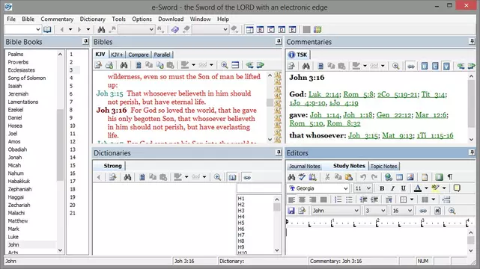480x269 pixels.
Task: Pin the Commentaries panel
Action: [x=472, y=42]
